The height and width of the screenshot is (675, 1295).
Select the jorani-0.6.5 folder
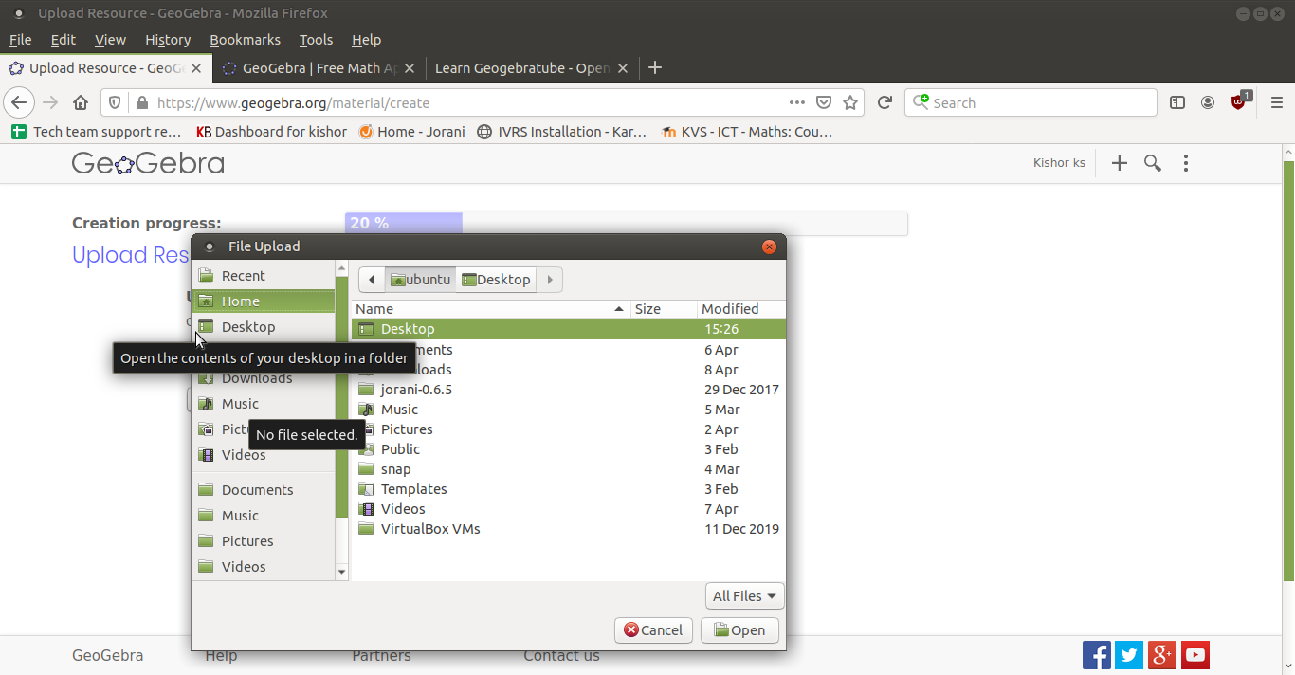[569, 390]
